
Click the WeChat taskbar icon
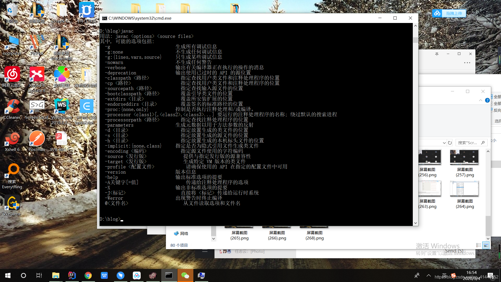tap(185, 275)
